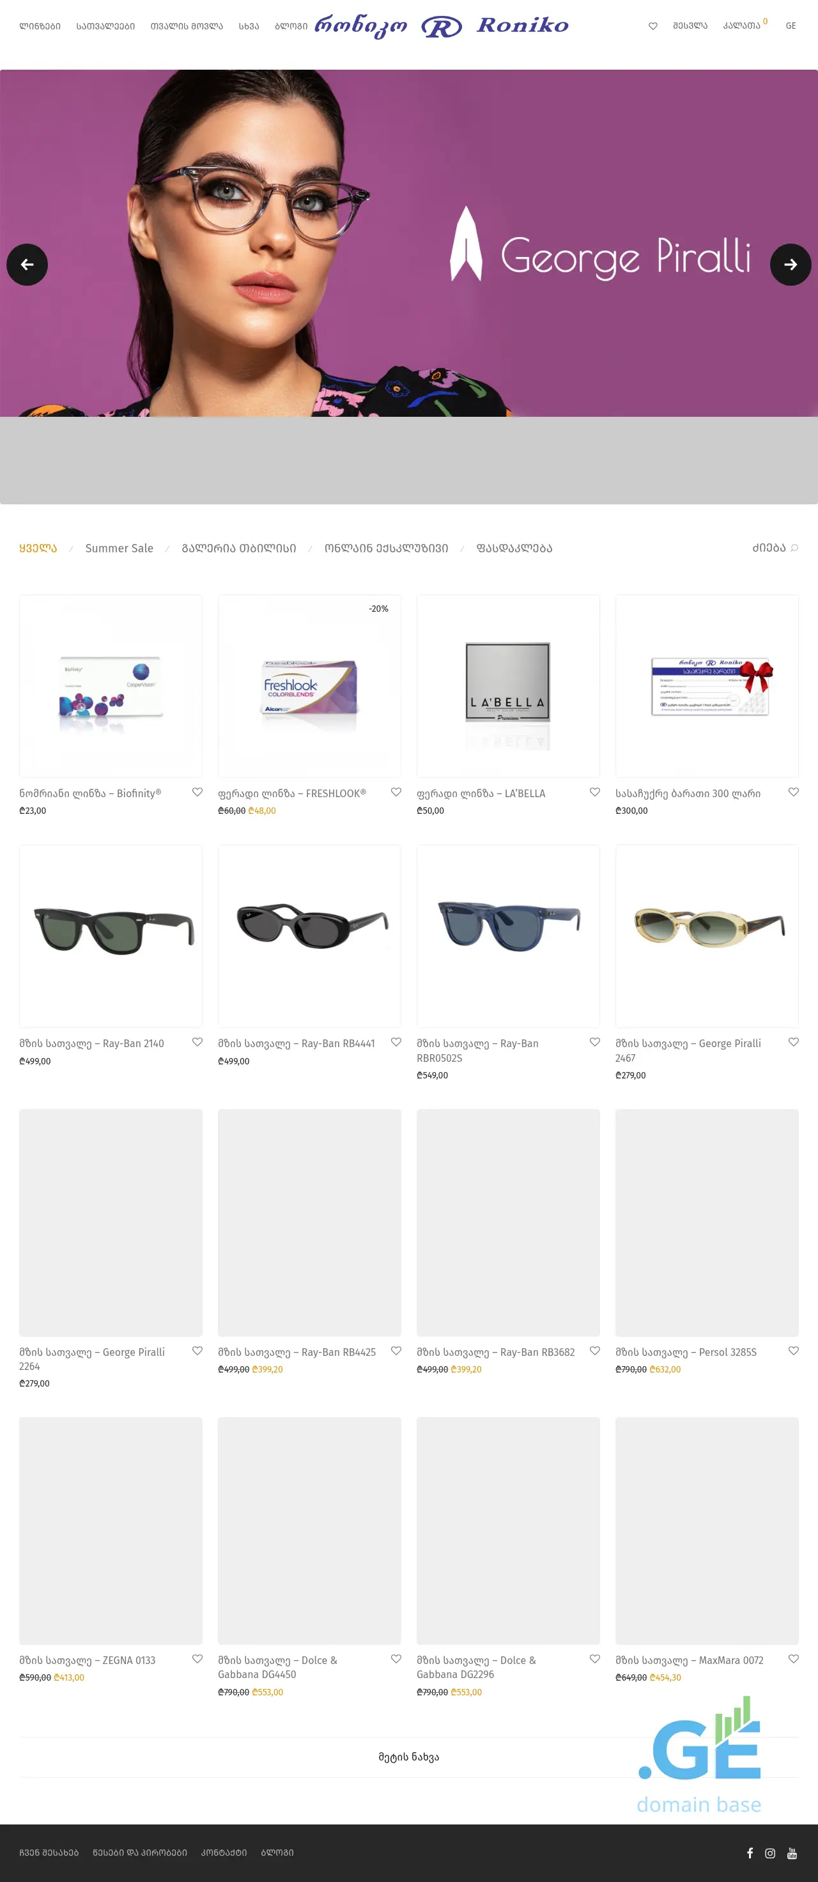The image size is (818, 1882).
Task: Open the Roniko logo homepage link
Action: pyautogui.click(x=441, y=26)
